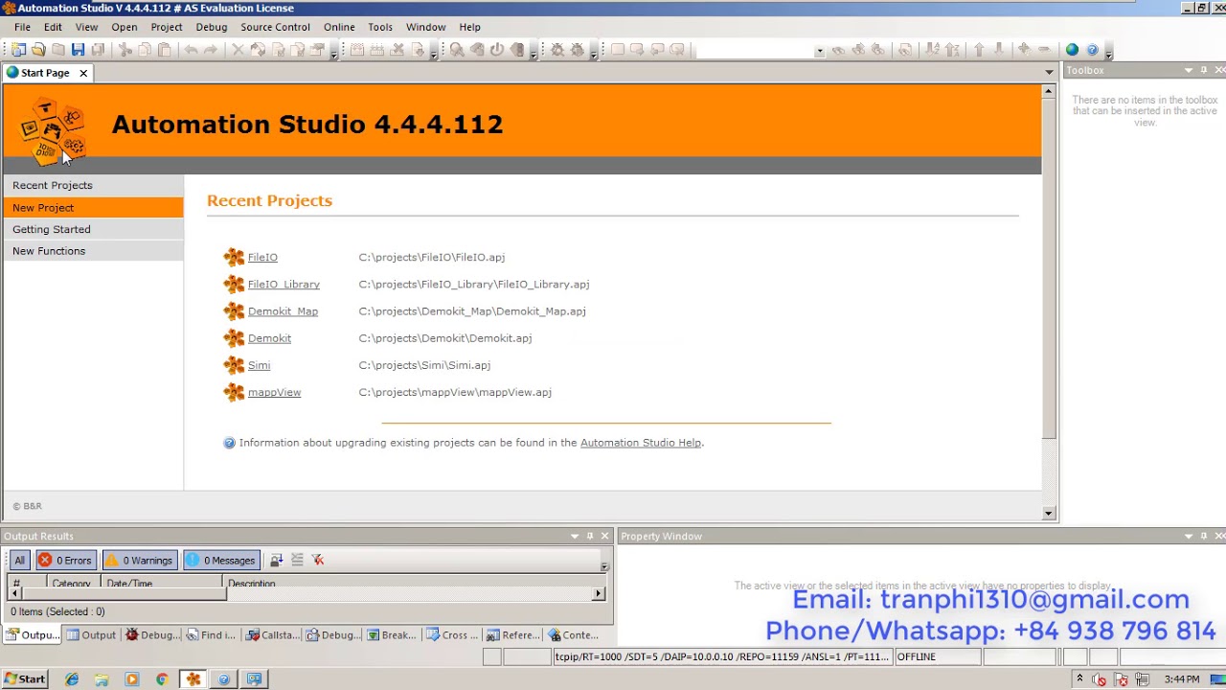Image resolution: width=1226 pixels, height=690 pixels.
Task: Pin the Property Window panel
Action: pos(1204,536)
